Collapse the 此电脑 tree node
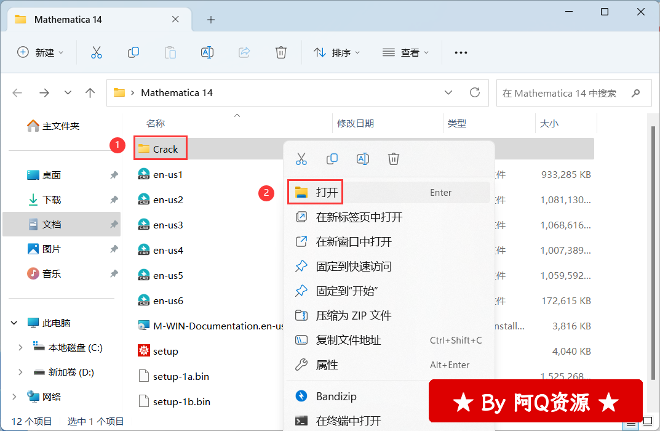660x431 pixels. click(14, 323)
